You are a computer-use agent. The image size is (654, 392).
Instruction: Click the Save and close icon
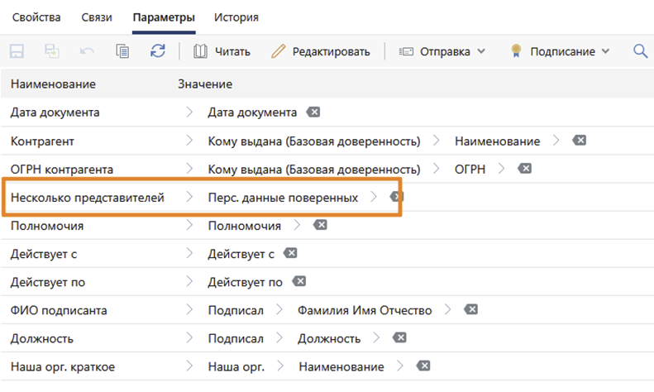[52, 51]
